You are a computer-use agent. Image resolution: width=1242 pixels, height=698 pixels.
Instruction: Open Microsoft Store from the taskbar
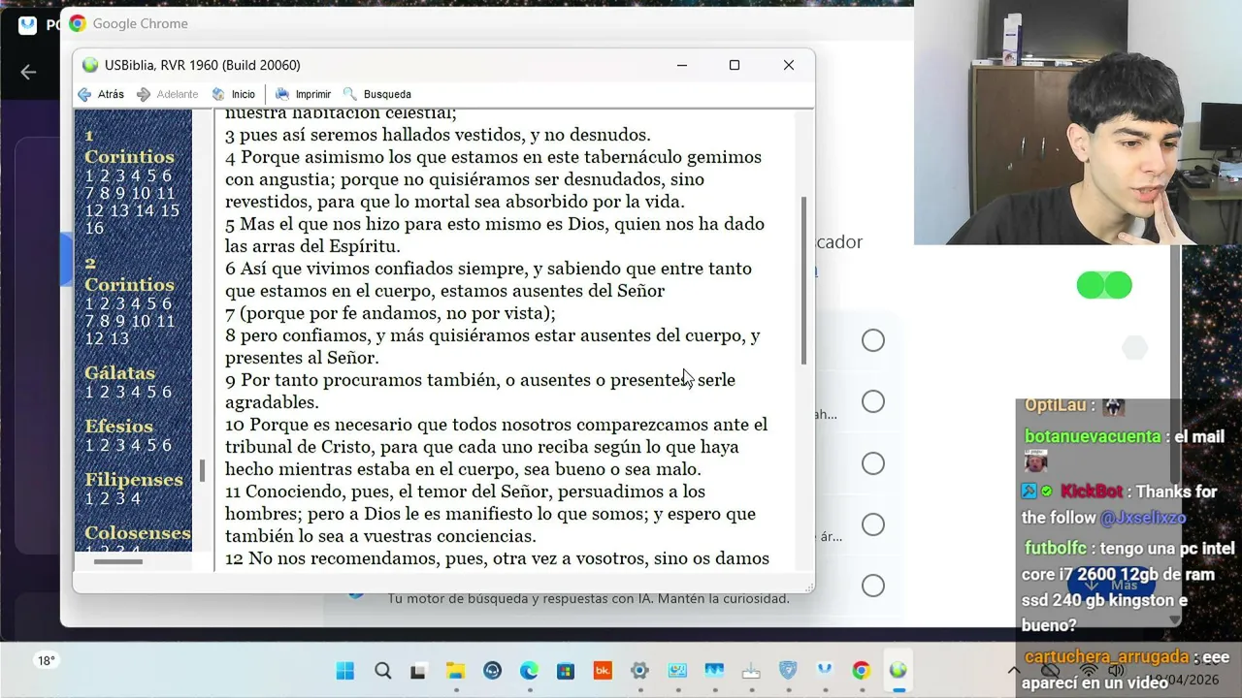coord(566,670)
